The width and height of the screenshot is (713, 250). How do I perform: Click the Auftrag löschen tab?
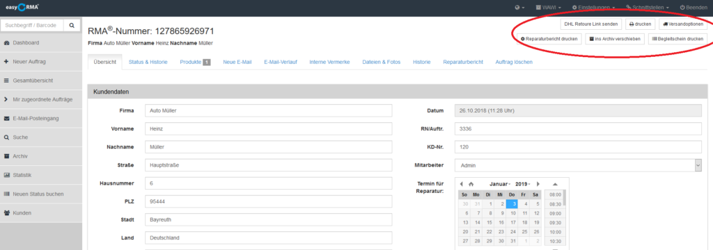click(514, 62)
